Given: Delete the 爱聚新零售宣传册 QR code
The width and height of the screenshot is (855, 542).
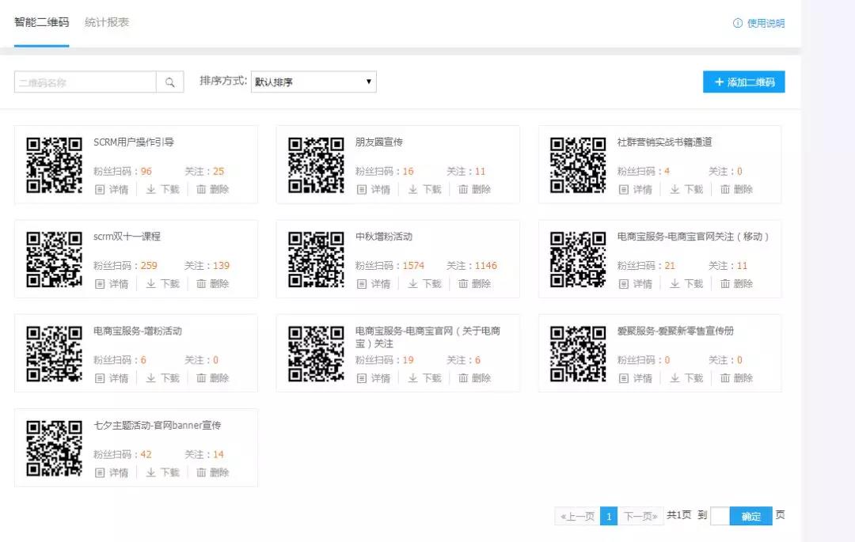Looking at the screenshot, I should click(737, 377).
